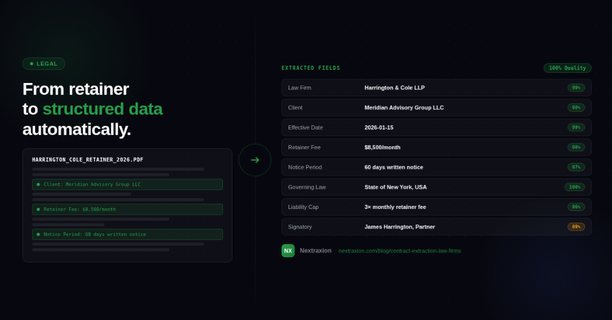Screen dimensions: 612x320
Task: Click the 'From retainer' headline text
Action: (76, 90)
